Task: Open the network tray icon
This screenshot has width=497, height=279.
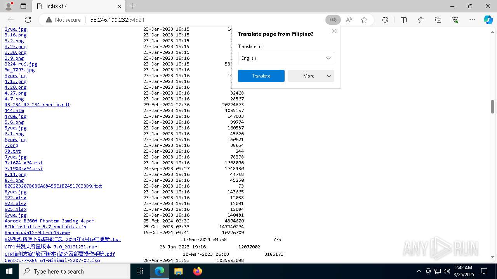Action: click(438, 271)
